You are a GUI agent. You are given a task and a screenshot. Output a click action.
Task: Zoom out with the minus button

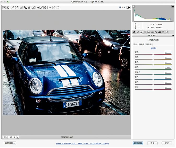(4, 137)
